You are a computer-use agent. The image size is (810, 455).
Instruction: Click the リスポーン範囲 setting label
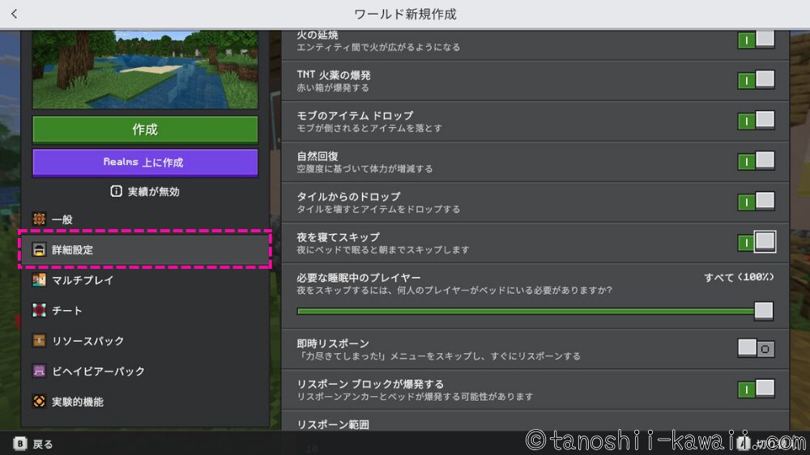pos(333,424)
